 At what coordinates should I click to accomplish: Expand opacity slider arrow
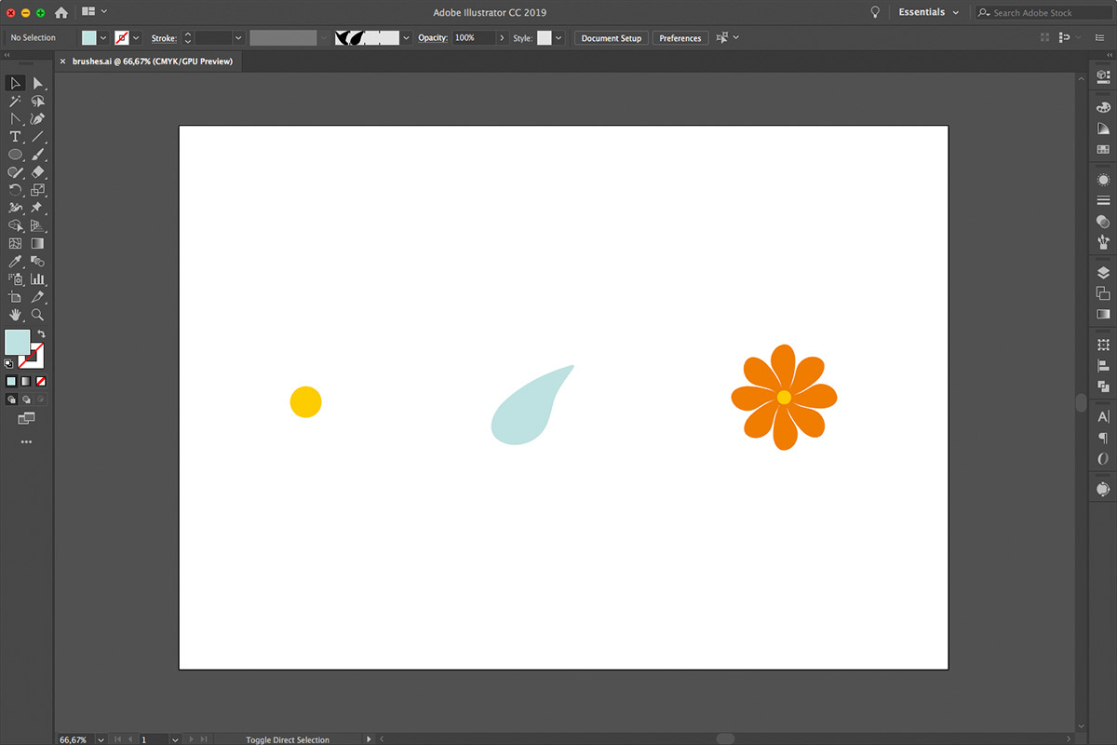coord(503,38)
